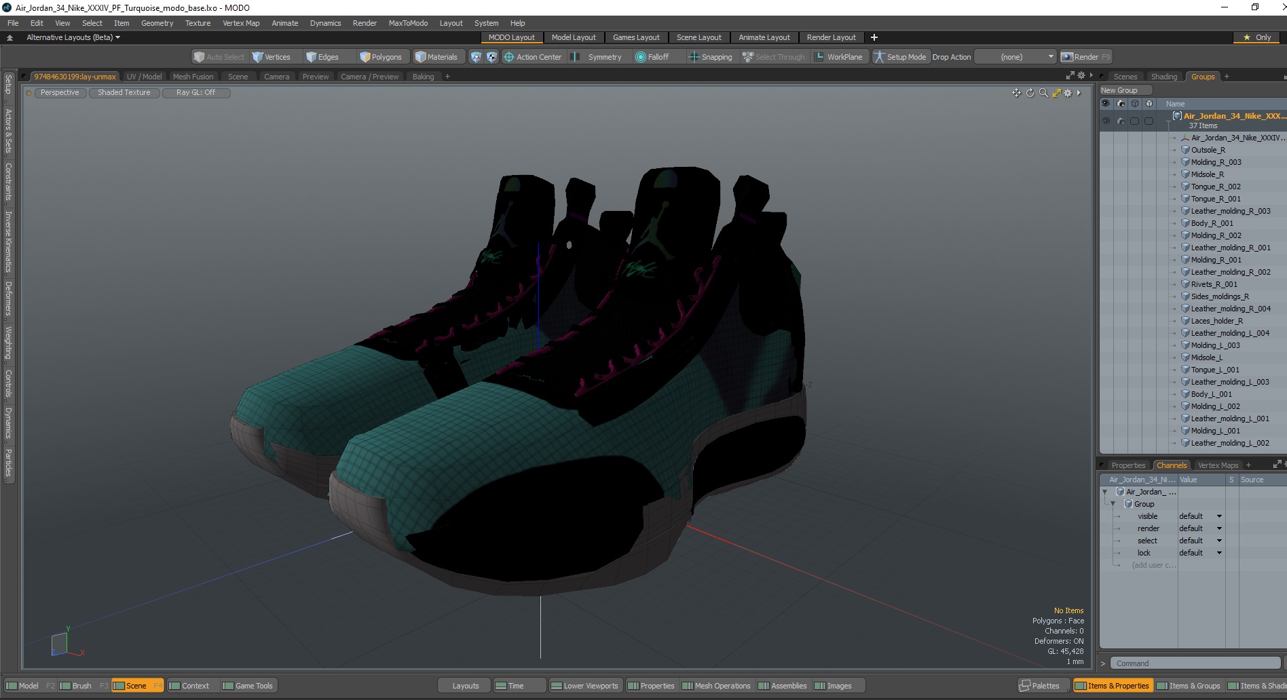Click the Render F9 button

click(1085, 57)
